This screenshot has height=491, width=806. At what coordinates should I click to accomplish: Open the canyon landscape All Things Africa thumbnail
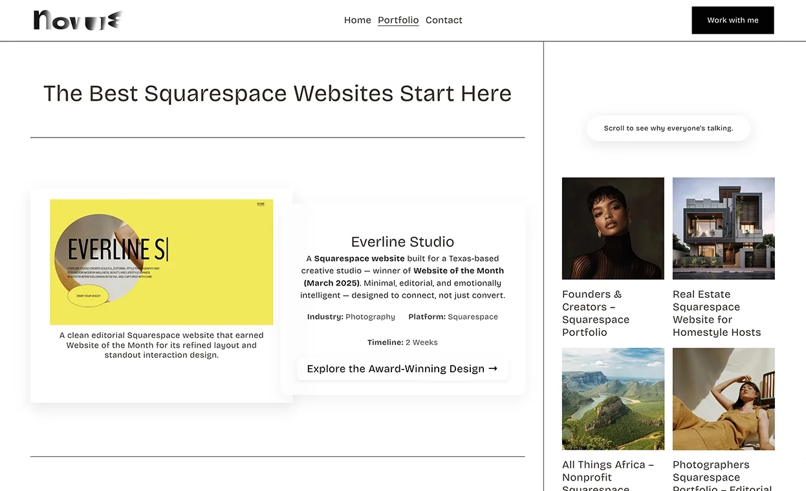[613, 399]
